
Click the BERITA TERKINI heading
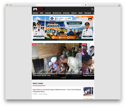click(x=38, y=83)
